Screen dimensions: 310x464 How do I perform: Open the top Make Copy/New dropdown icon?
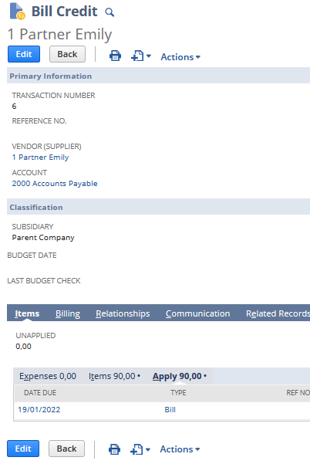(x=141, y=56)
